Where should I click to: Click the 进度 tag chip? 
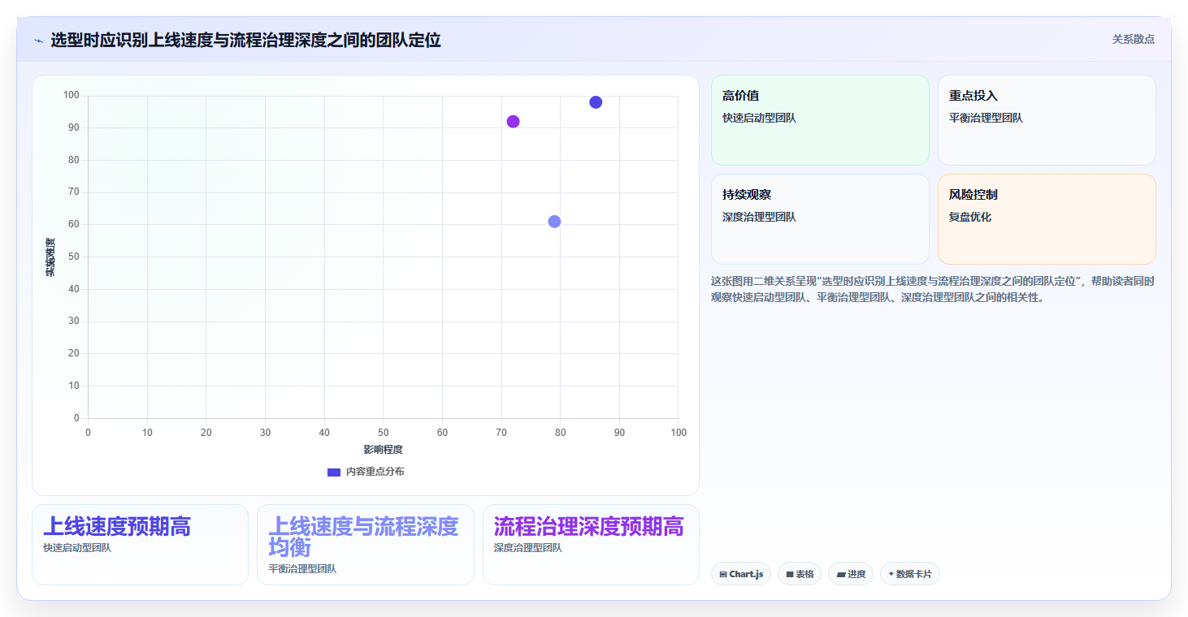click(851, 574)
